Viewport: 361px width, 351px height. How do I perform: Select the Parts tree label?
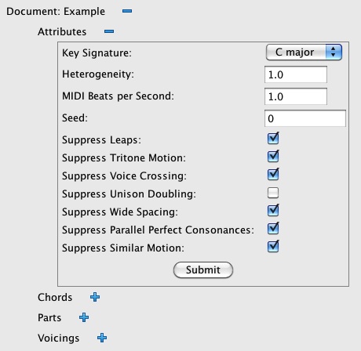point(49,317)
